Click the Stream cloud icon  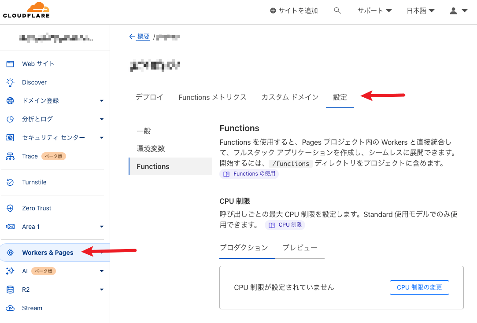click(10, 308)
